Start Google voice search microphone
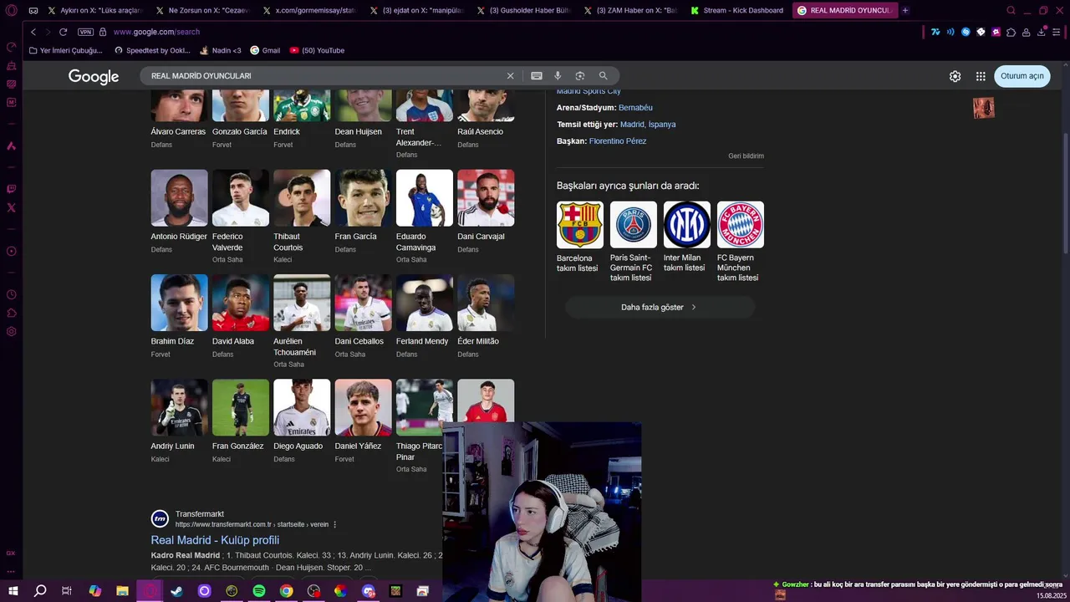Screen dimensions: 1070x602 [558, 76]
